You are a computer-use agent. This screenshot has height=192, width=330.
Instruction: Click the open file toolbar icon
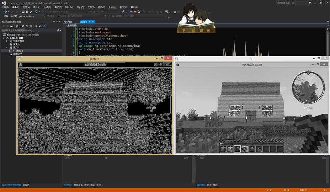(23, 12)
